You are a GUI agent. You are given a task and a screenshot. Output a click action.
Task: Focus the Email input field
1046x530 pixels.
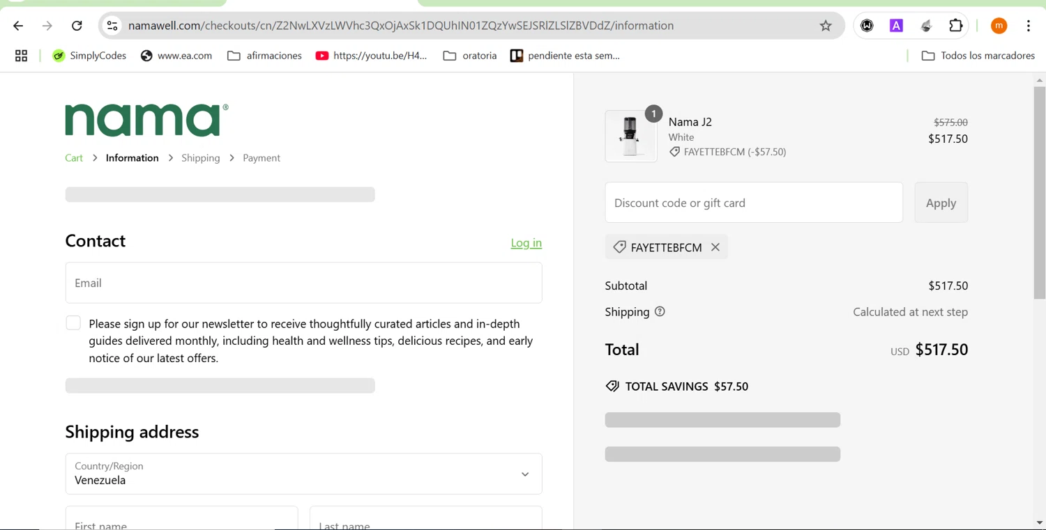[303, 283]
